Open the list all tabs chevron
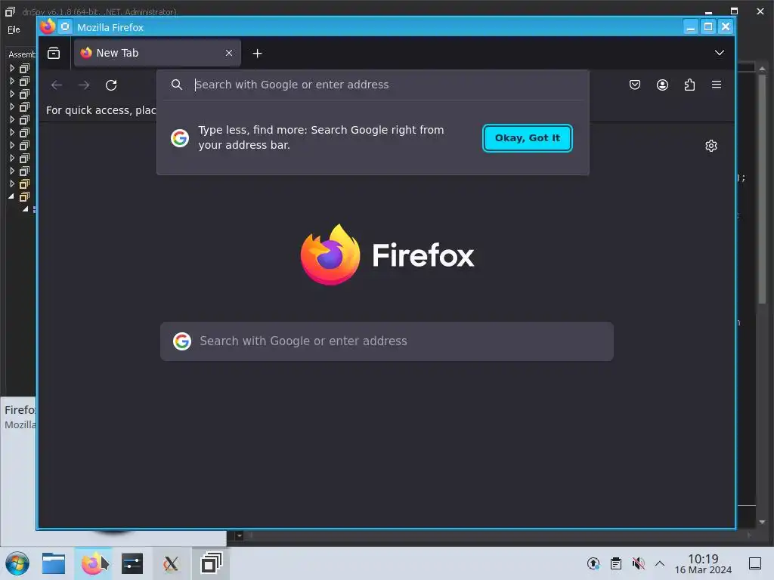 (720, 53)
